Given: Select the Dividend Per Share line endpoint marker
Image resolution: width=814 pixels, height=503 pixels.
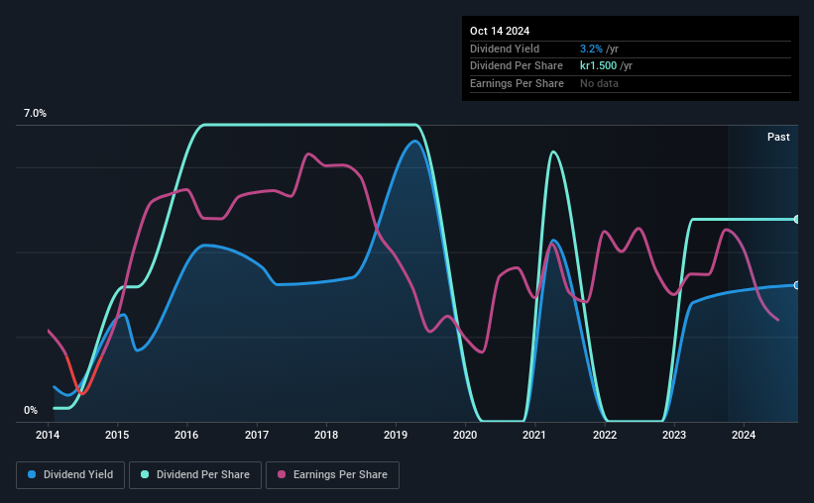Looking at the screenshot, I should pos(797,220).
